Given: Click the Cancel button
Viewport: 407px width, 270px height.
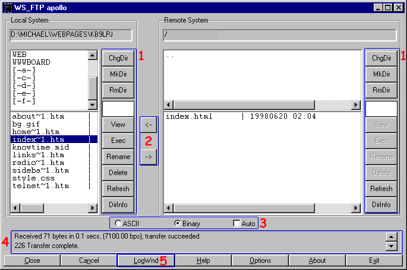Looking at the screenshot, I should pos(89,261).
